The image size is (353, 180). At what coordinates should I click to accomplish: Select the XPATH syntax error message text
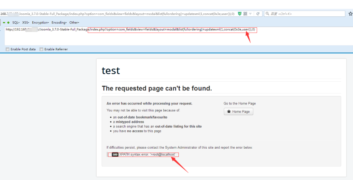[147, 155]
